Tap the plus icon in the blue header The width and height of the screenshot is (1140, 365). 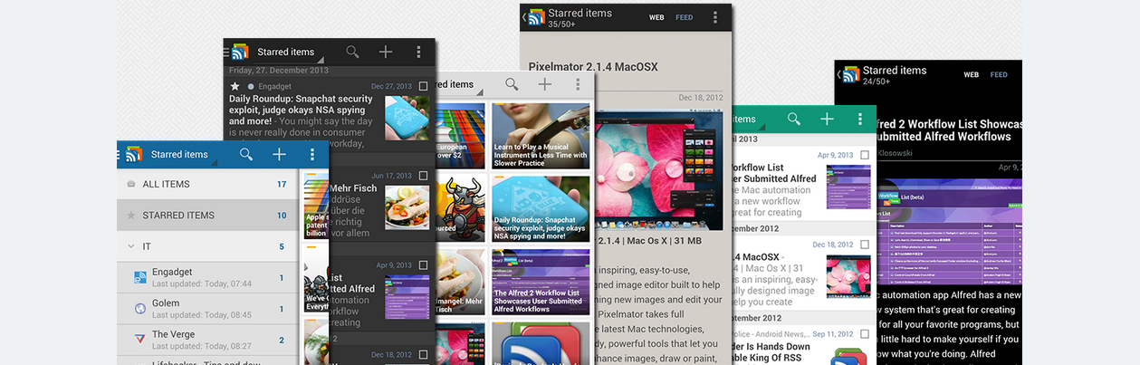click(279, 155)
